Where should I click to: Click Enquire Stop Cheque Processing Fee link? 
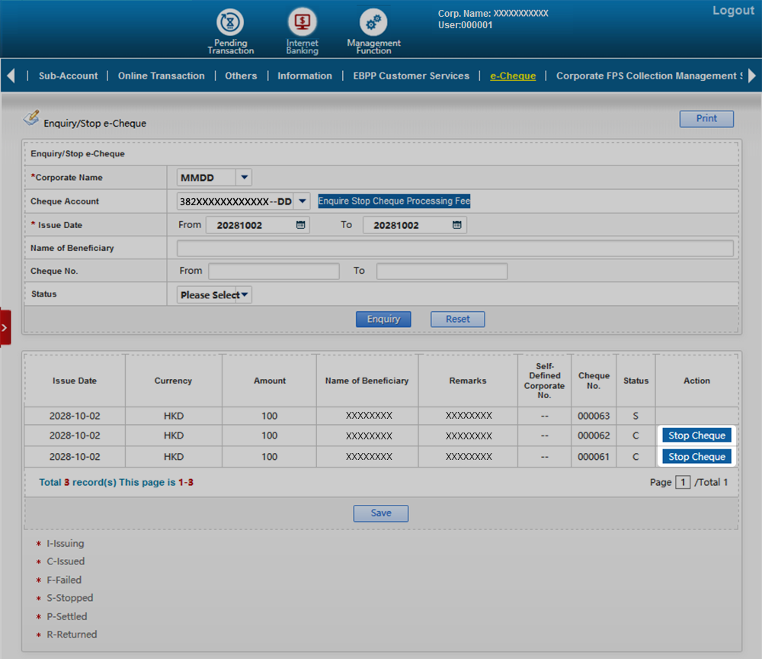(394, 201)
